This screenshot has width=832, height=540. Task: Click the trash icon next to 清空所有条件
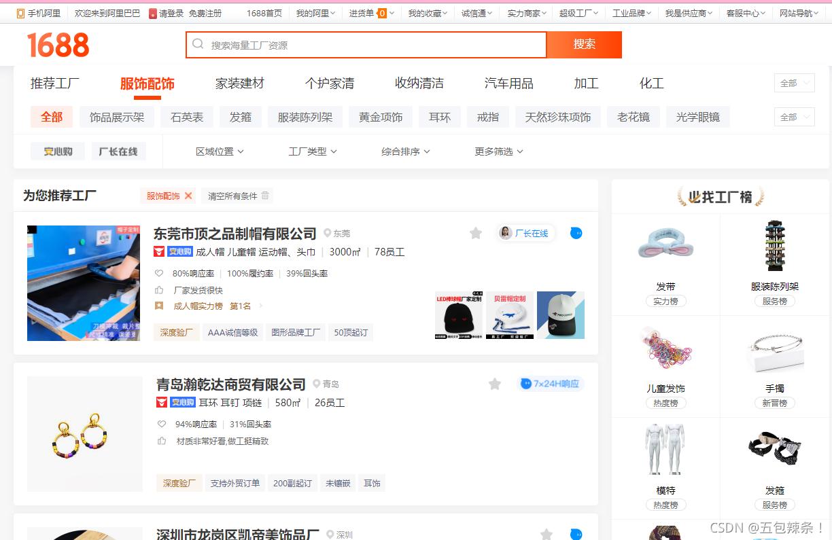click(x=264, y=195)
